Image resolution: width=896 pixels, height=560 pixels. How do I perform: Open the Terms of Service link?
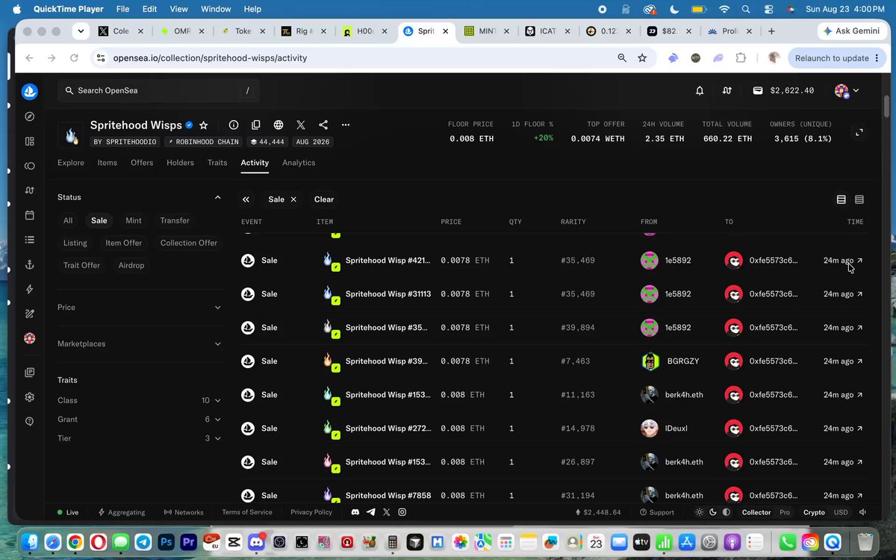(x=247, y=512)
